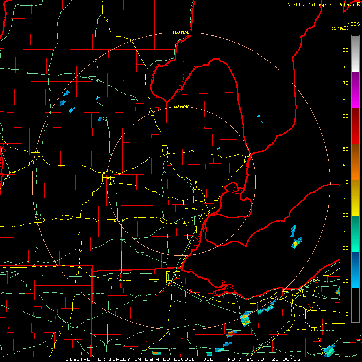Pick the green segment of the color scale
The width and height of the screenshot is (362, 362).
[x=355, y=234]
